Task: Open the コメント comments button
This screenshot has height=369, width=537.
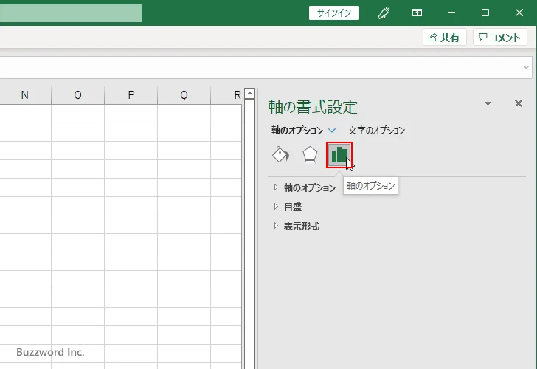Action: point(499,38)
